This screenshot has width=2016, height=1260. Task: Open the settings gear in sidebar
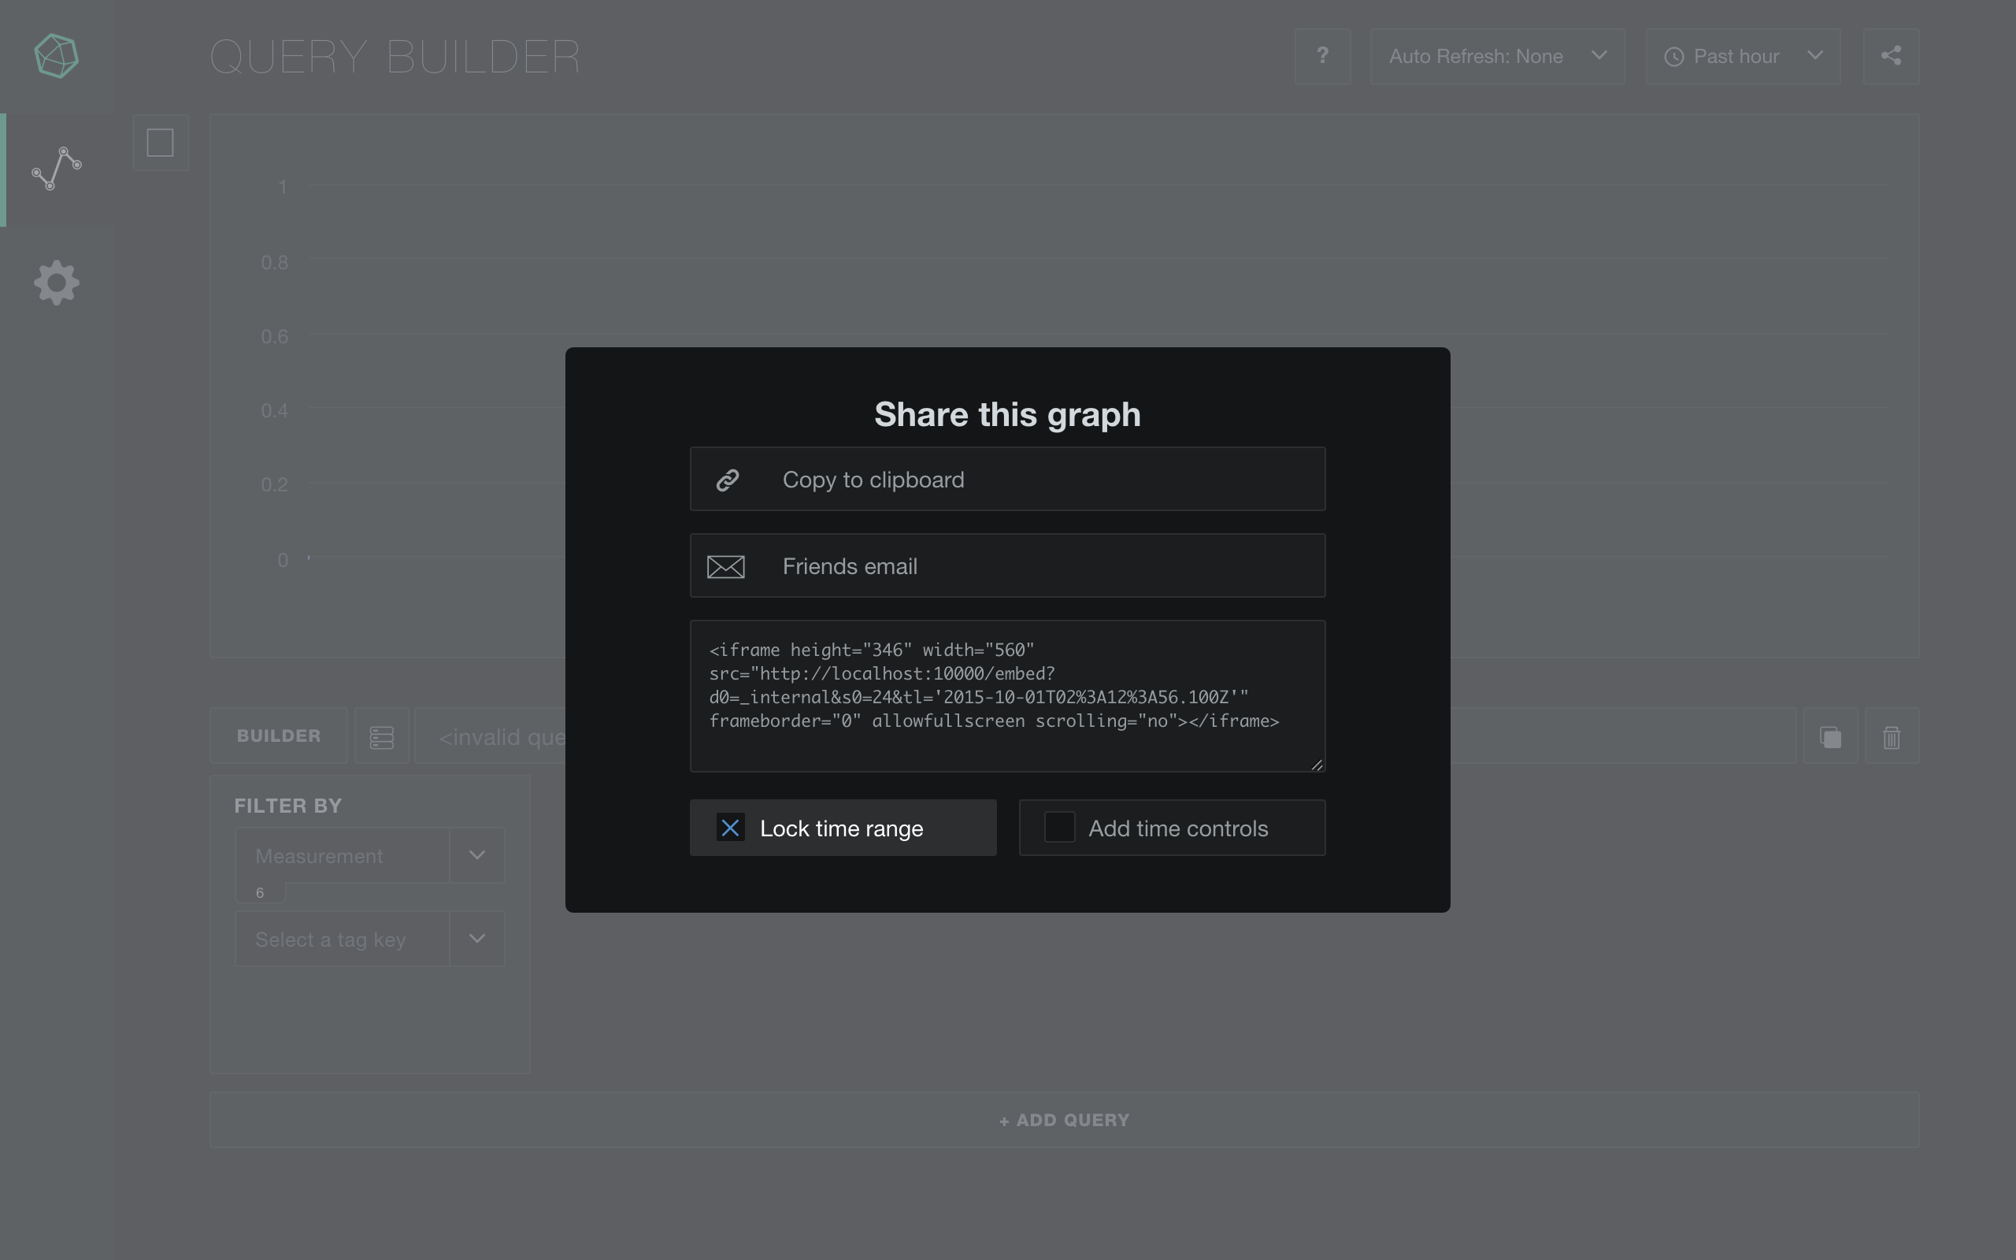coord(57,283)
